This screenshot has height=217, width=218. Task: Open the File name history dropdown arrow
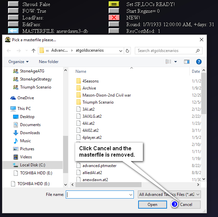pos(131,195)
